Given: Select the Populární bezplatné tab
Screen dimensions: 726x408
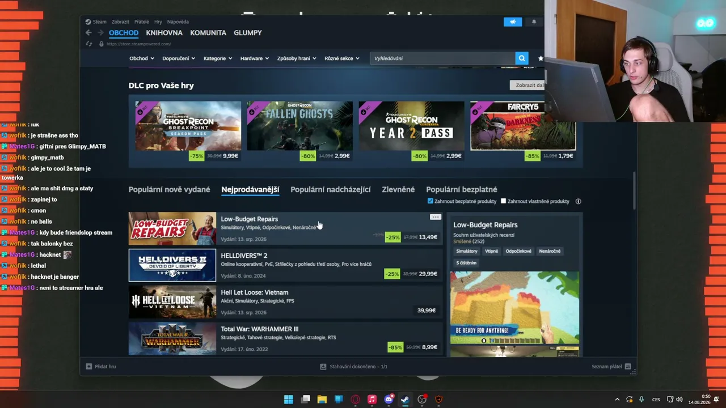Looking at the screenshot, I should click(x=462, y=189).
